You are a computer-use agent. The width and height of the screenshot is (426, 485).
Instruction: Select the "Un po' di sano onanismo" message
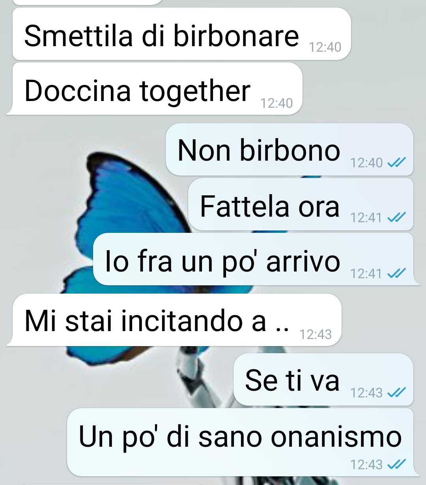click(242, 442)
